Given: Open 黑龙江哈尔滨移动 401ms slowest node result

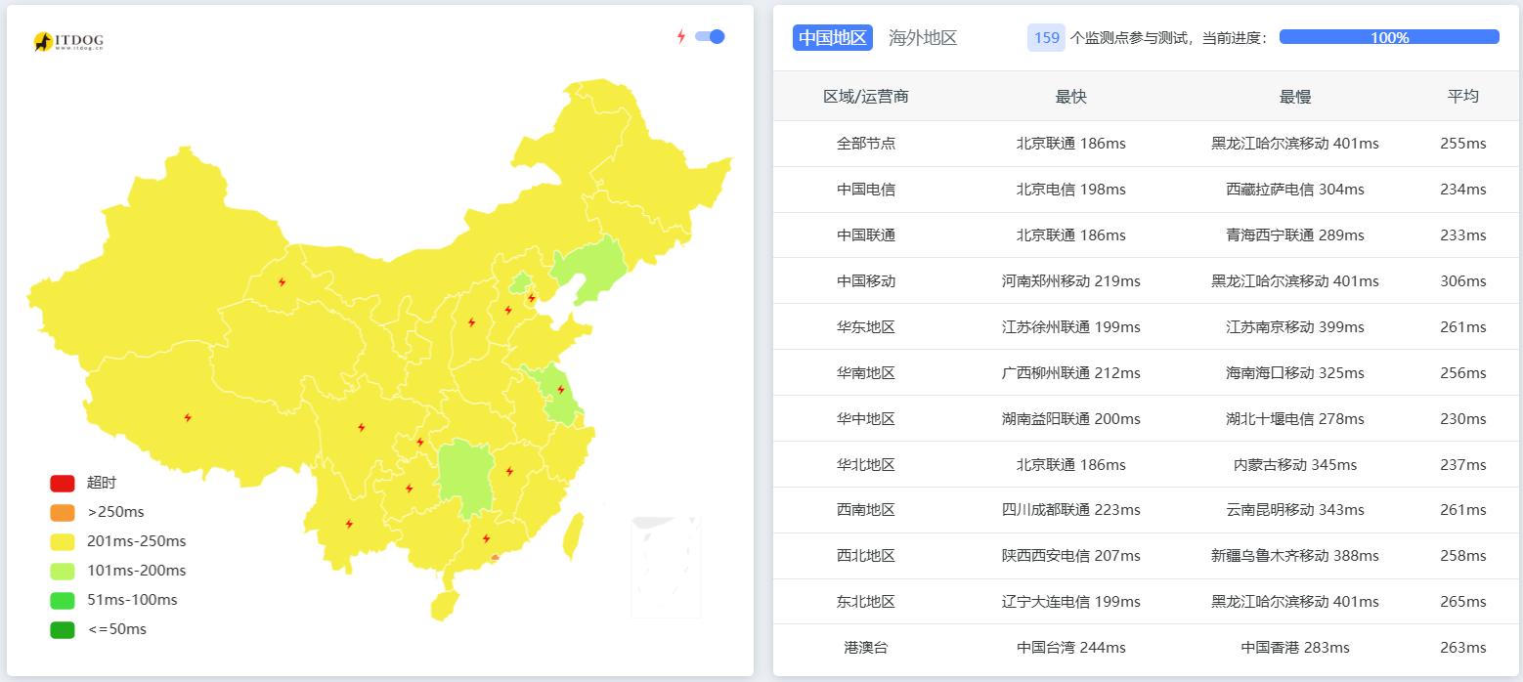Looking at the screenshot, I should [1294, 143].
